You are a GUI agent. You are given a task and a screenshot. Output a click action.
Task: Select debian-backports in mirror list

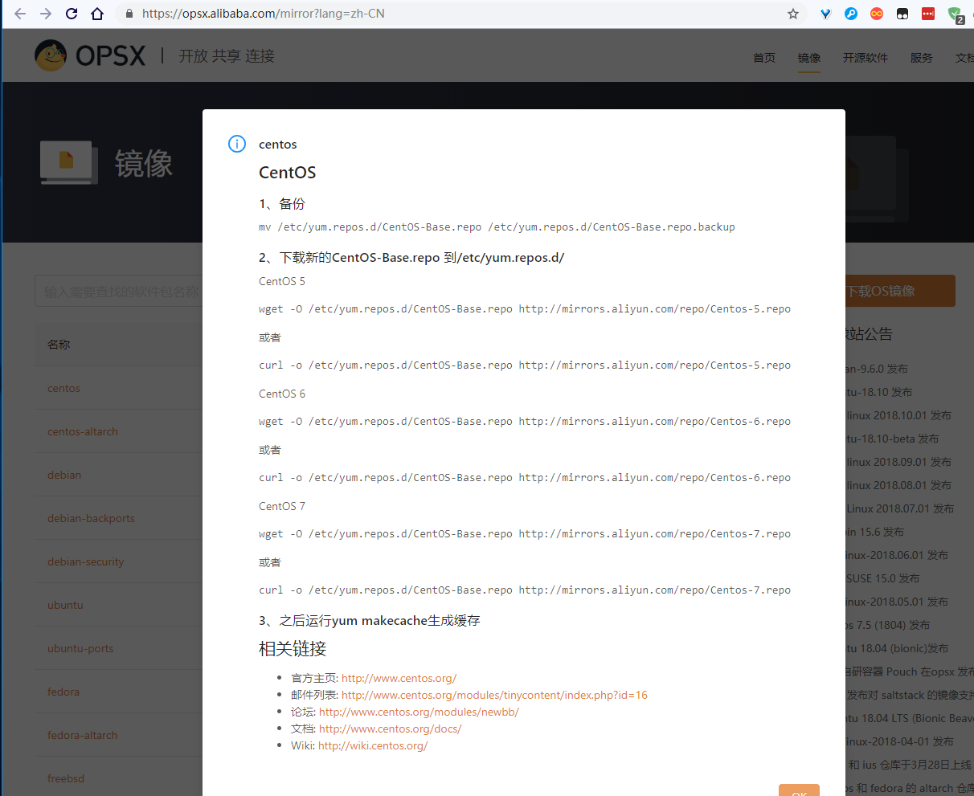91,518
